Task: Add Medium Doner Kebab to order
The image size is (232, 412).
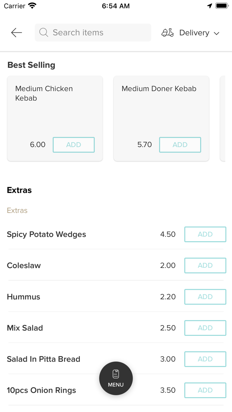Action: click(x=180, y=145)
